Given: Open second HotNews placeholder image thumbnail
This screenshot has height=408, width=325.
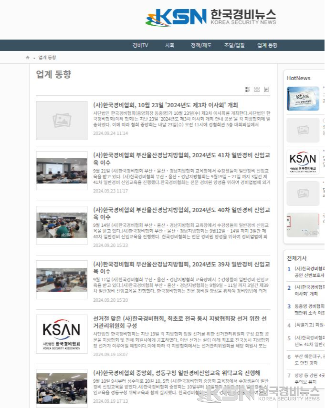Looking at the screenshot, I should tap(303, 130).
